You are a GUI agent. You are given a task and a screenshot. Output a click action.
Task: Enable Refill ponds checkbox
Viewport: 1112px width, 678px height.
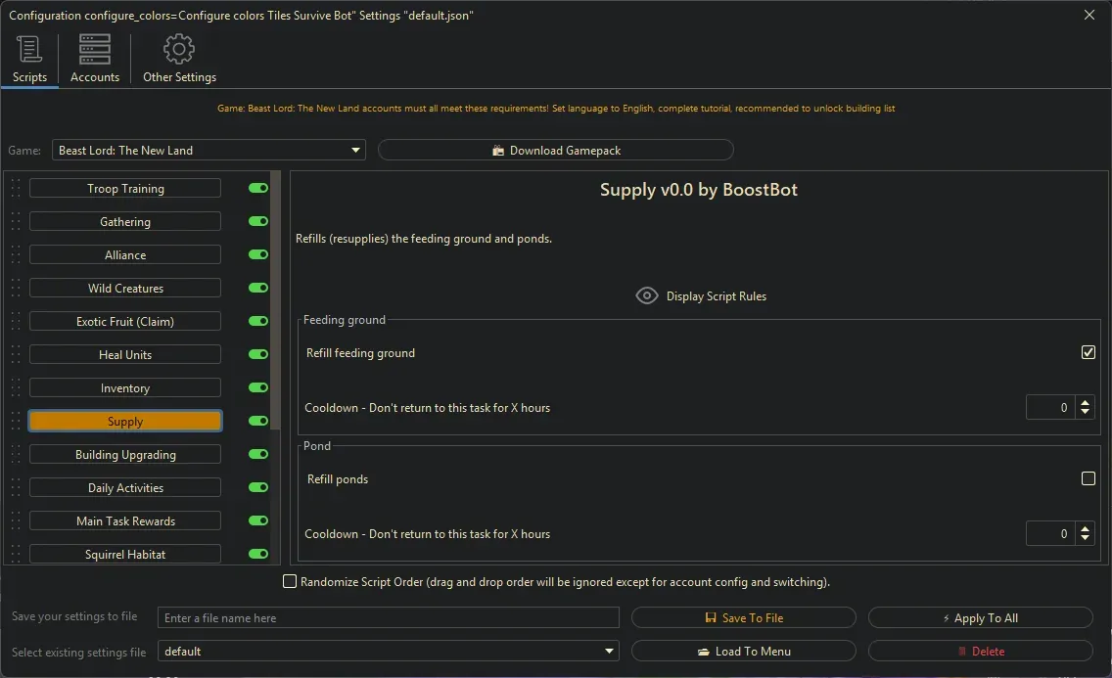1088,479
